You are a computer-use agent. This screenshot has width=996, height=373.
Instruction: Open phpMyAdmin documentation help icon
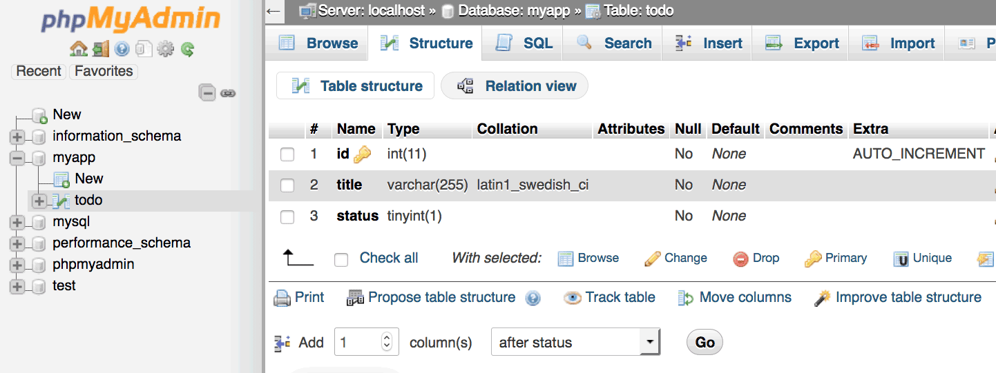tap(122, 50)
